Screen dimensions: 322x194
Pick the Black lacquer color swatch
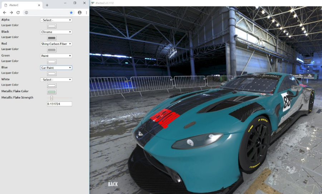[52, 38]
